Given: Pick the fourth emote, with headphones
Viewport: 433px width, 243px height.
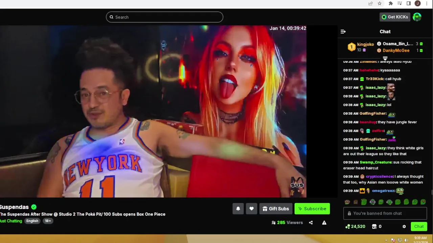Looking at the screenshot, I should pyautogui.click(x=372, y=202).
